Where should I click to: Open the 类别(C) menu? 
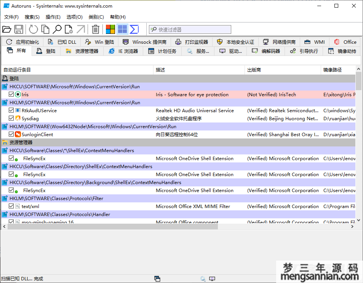click(x=96, y=17)
